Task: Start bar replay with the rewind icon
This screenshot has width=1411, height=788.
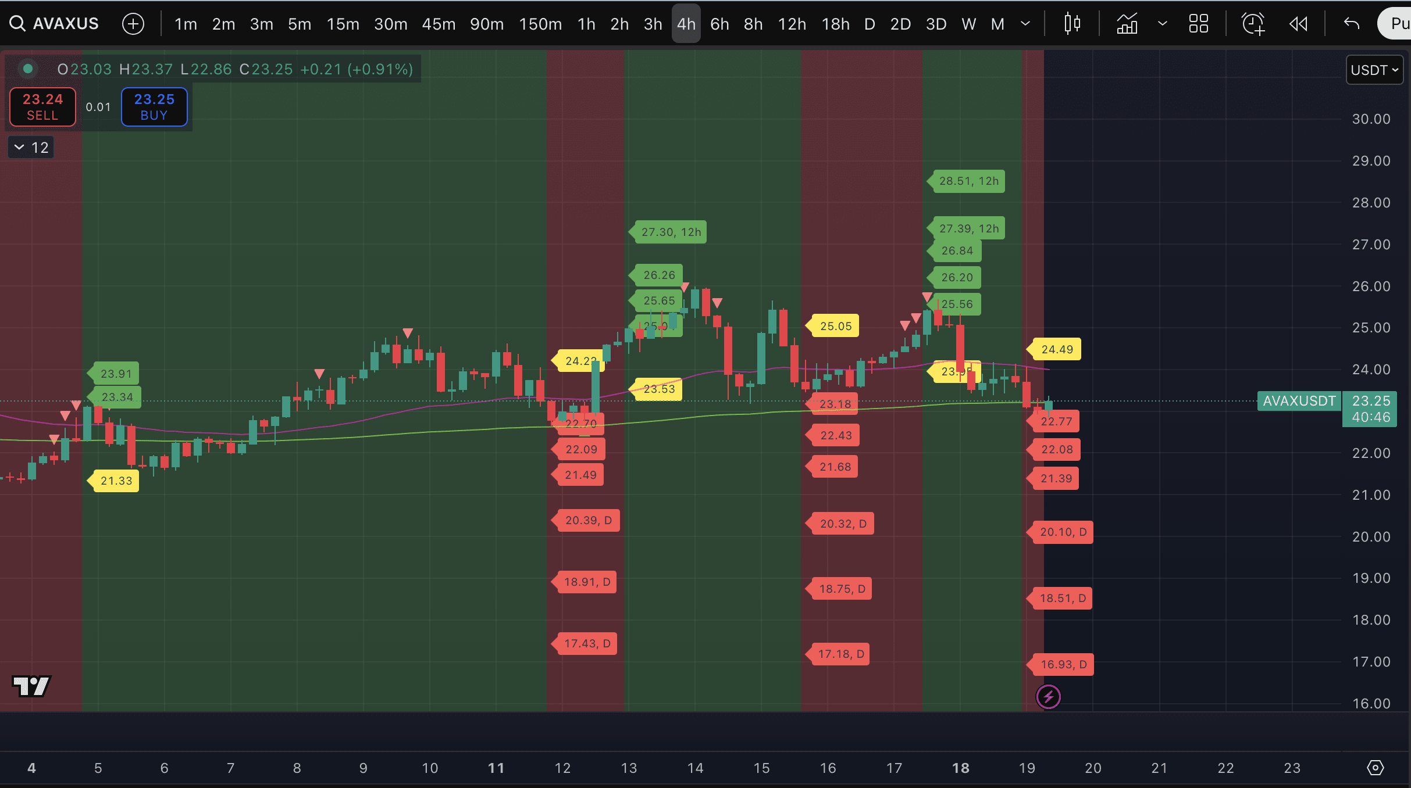Action: point(1298,24)
